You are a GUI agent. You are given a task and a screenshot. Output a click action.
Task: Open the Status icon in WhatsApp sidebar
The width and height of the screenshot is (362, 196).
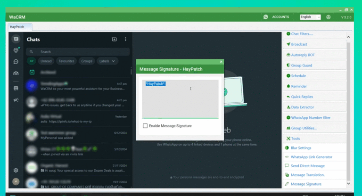point(16,50)
